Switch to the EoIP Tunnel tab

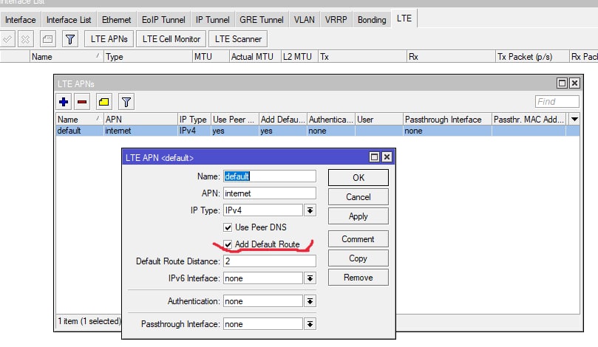163,20
